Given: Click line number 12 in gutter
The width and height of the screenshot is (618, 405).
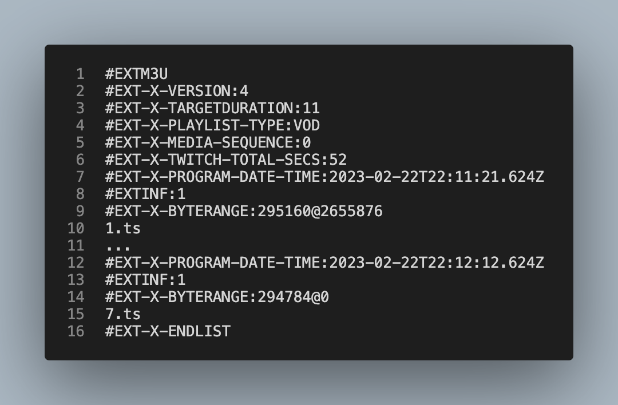Looking at the screenshot, I should tap(76, 263).
